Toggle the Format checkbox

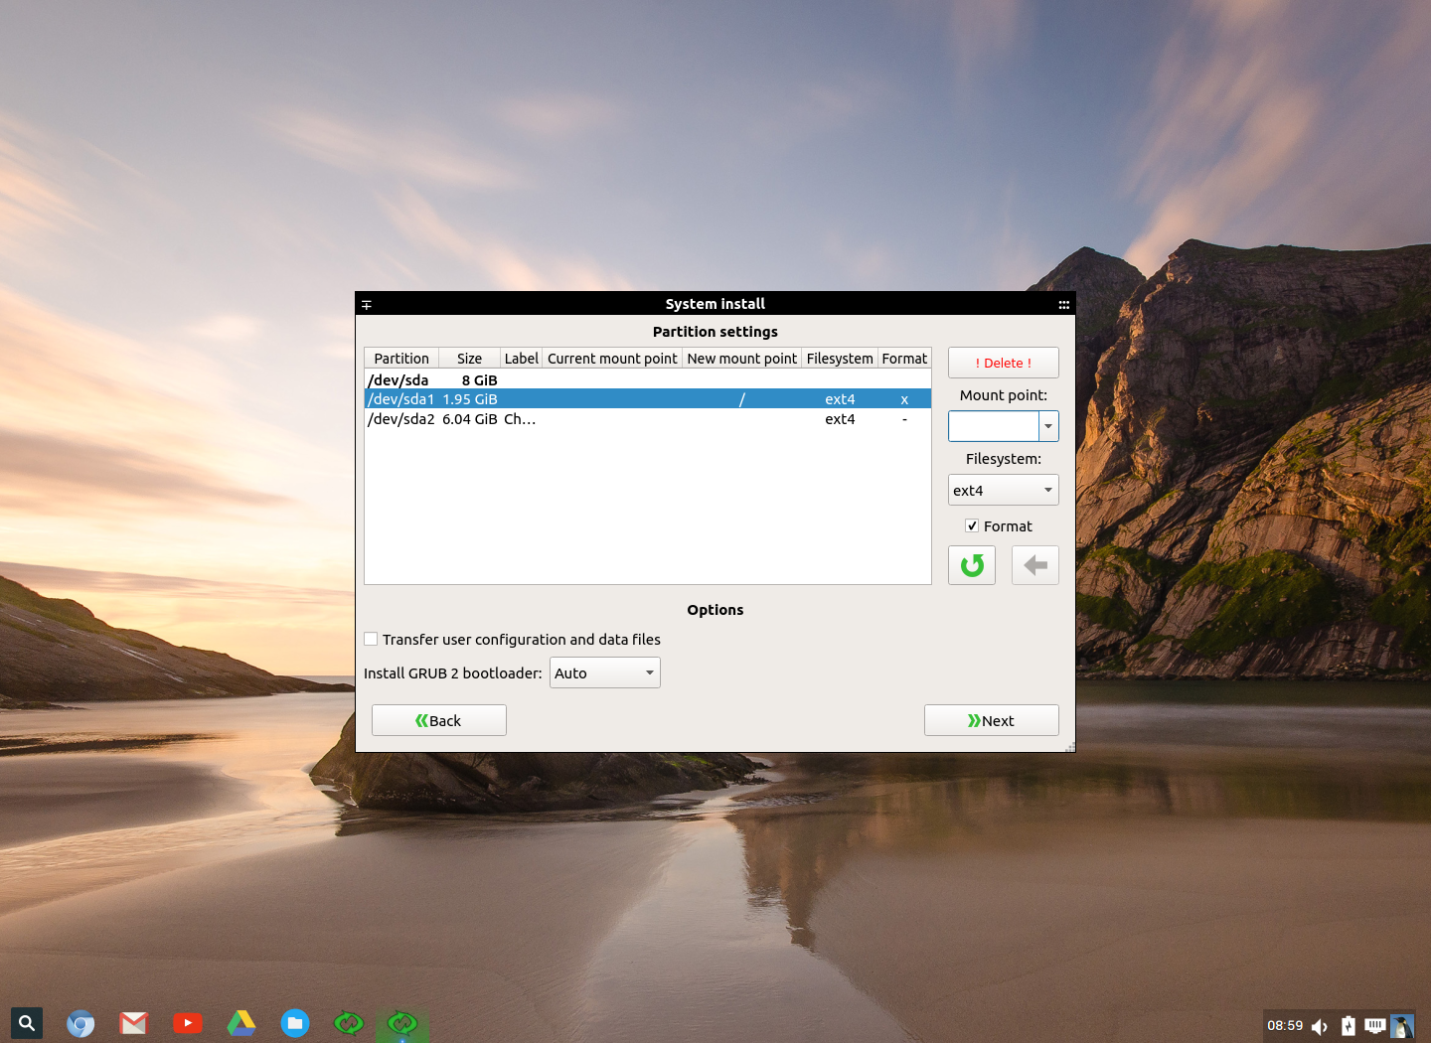[x=972, y=526]
